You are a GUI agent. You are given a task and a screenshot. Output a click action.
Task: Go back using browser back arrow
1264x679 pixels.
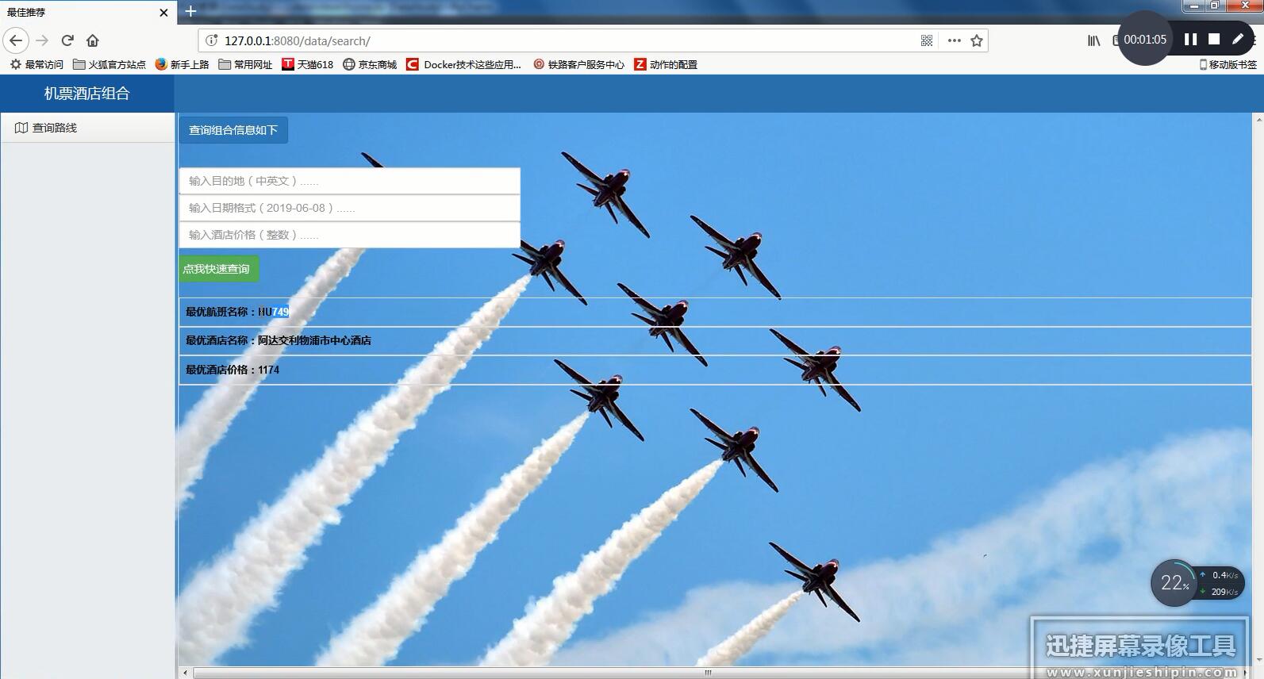(16, 40)
